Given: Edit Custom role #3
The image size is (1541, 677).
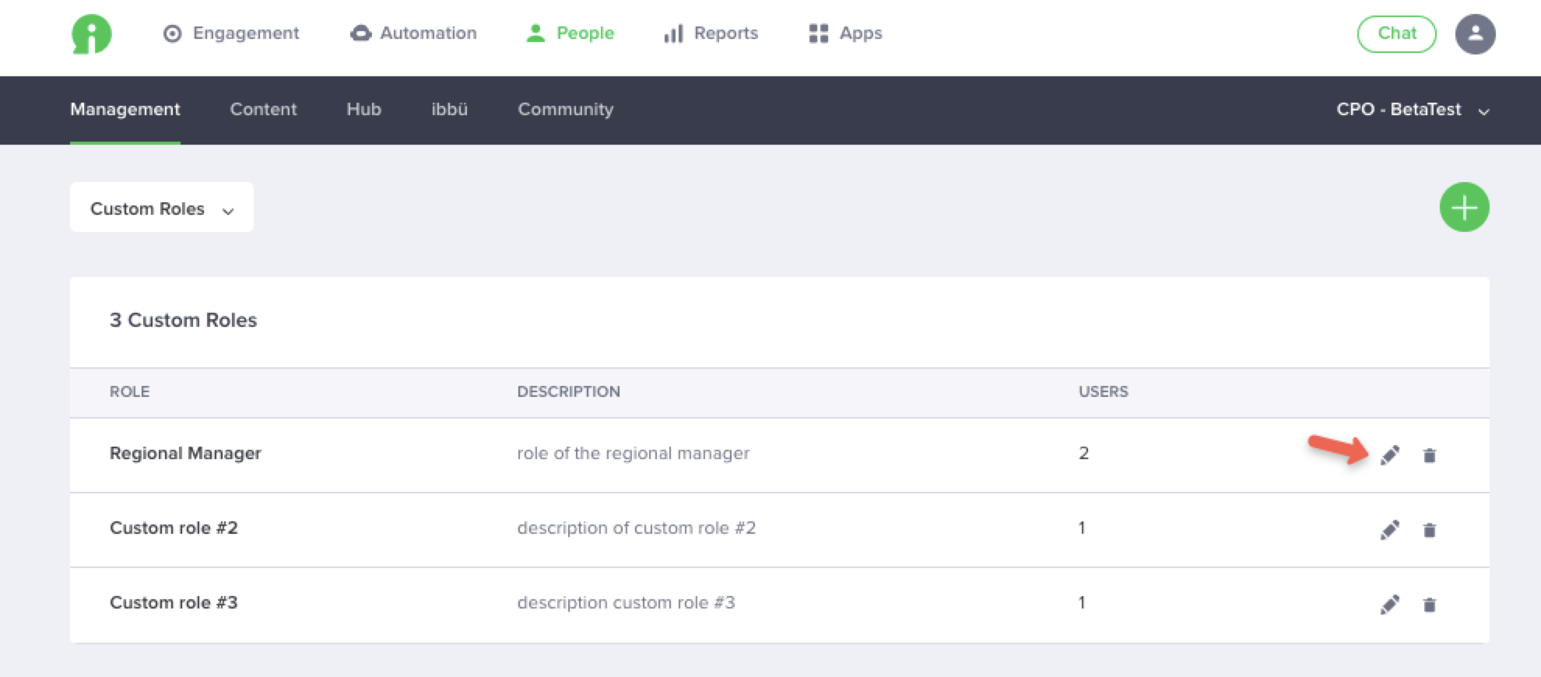Looking at the screenshot, I should 1390,605.
